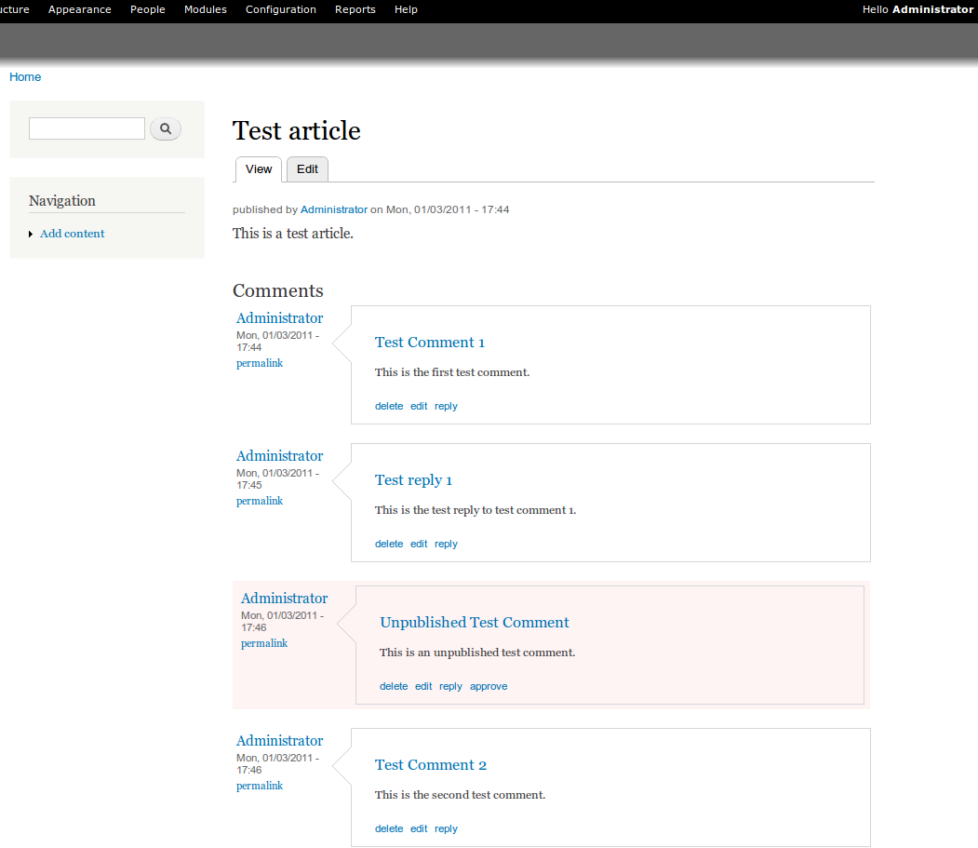The height and width of the screenshot is (848, 978).
Task: Approve the Unpublished Test Comment
Action: [489, 686]
